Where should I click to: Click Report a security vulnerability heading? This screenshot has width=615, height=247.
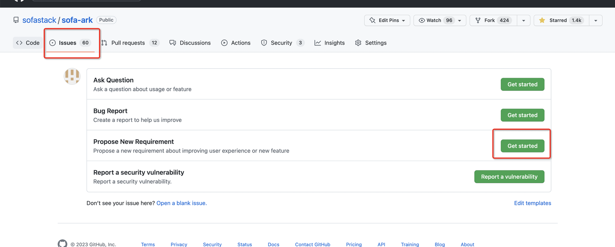139,172
